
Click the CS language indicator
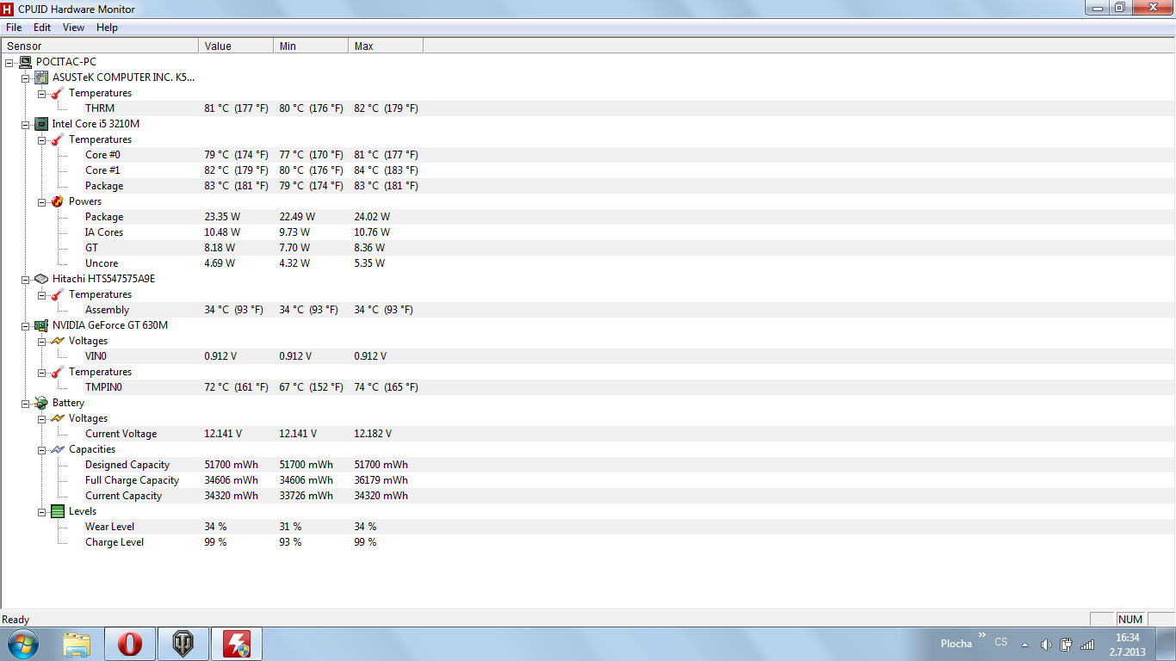click(x=1000, y=643)
